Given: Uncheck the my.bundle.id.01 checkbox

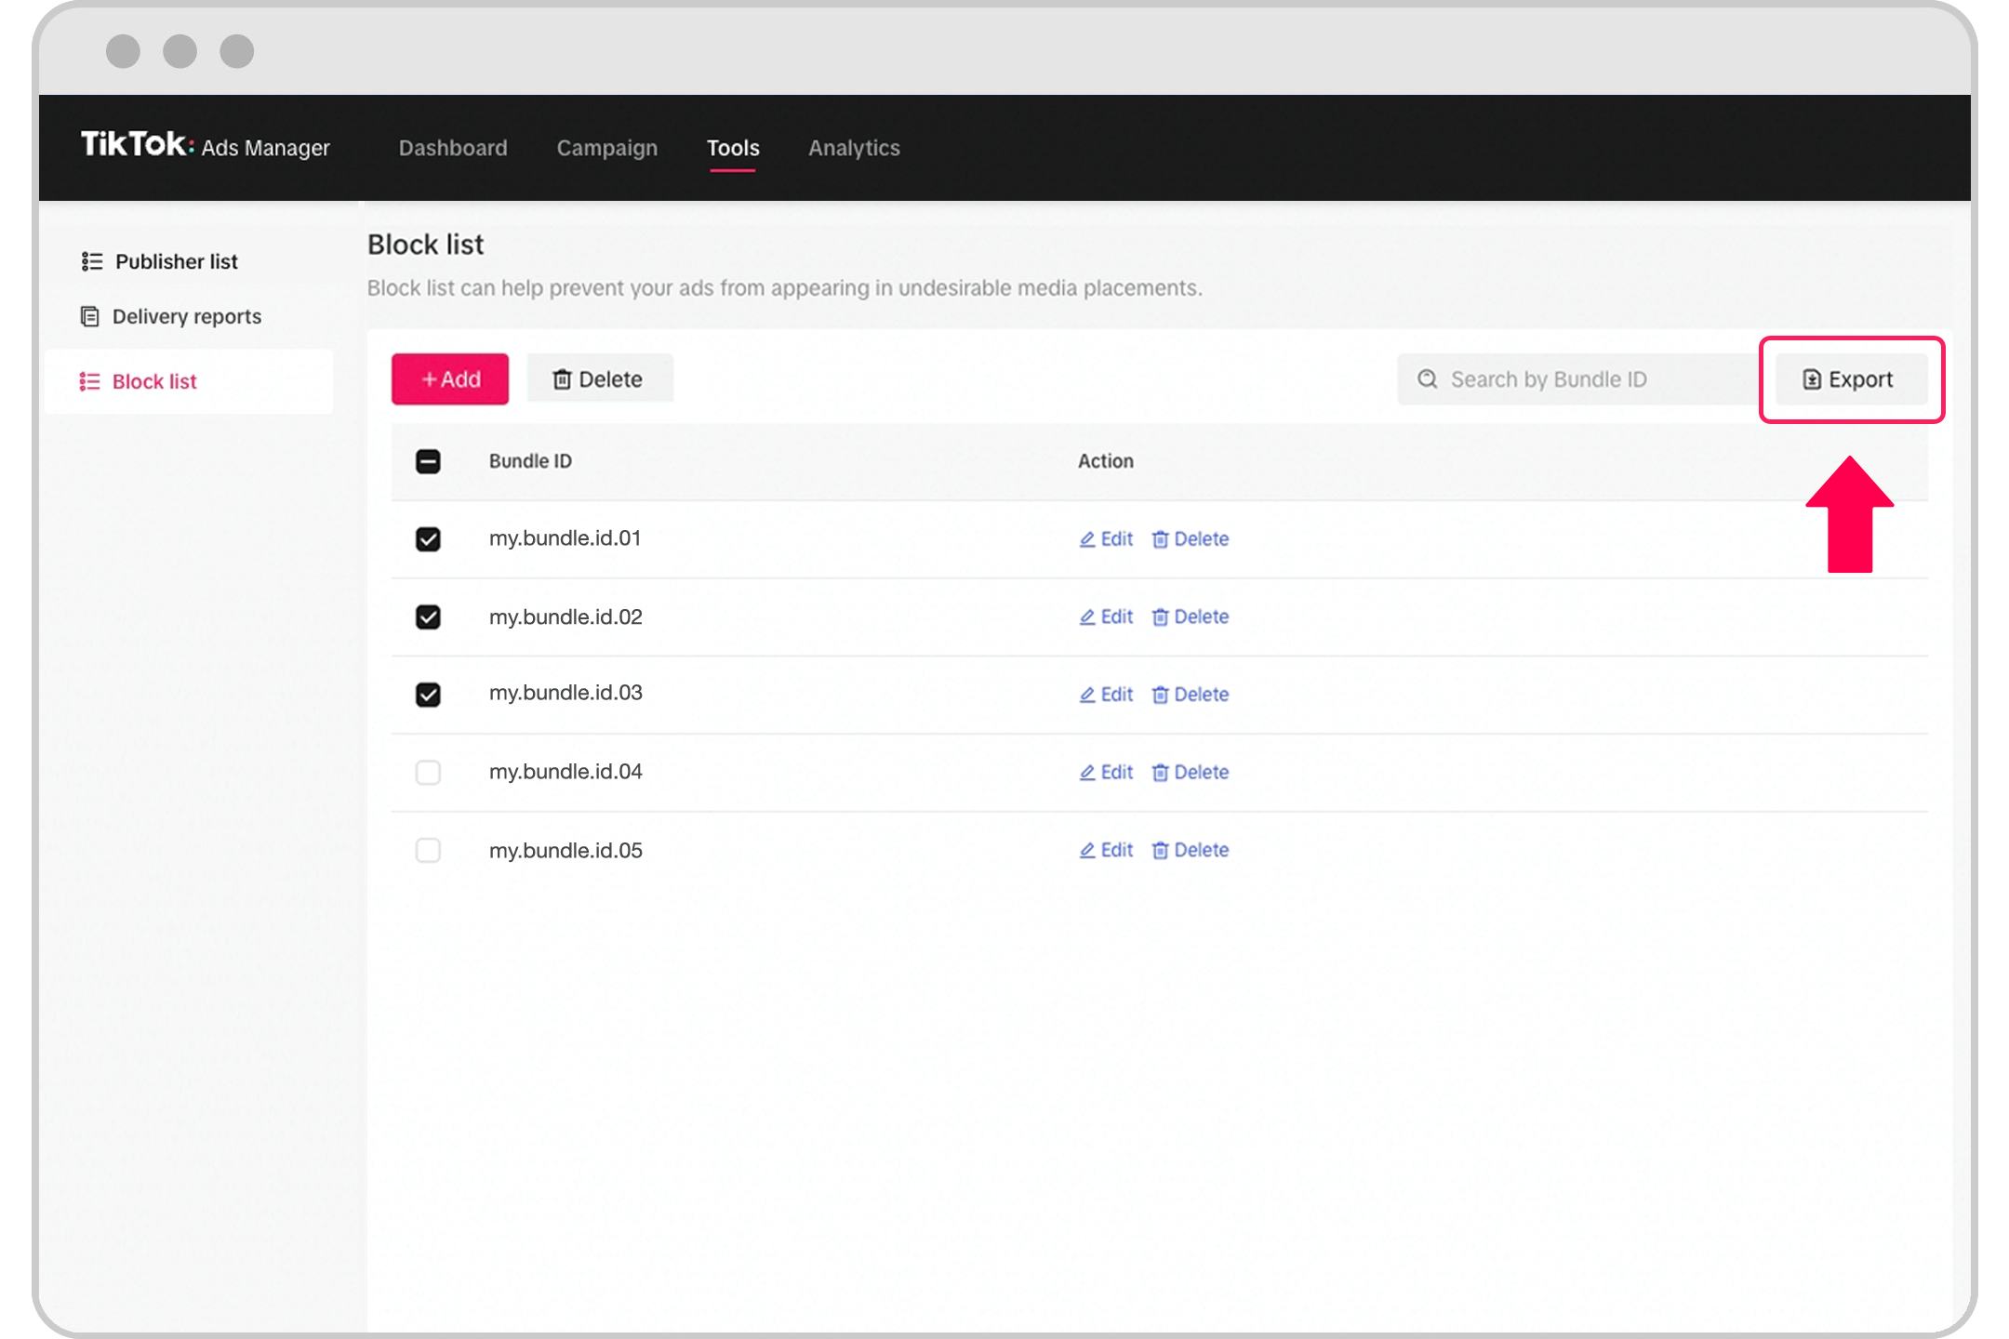Looking at the screenshot, I should click(x=428, y=539).
